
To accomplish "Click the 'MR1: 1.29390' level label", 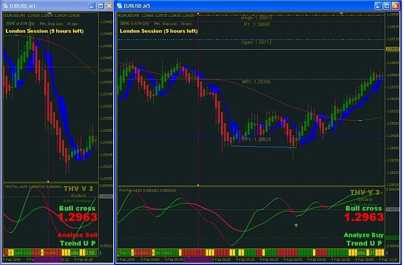I will [256, 82].
